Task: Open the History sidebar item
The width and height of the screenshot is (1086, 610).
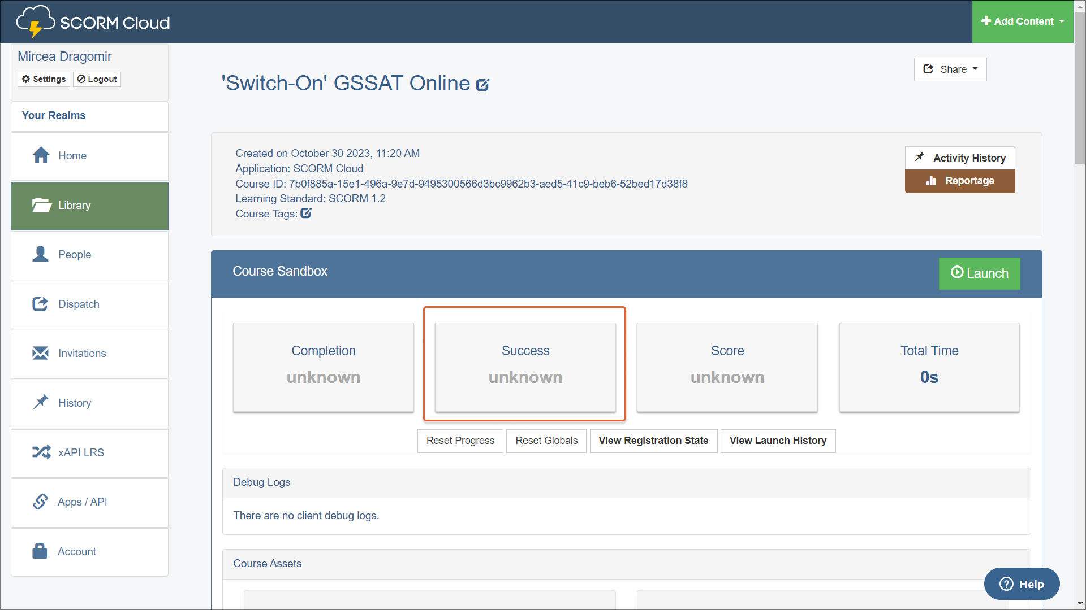Action: click(74, 403)
